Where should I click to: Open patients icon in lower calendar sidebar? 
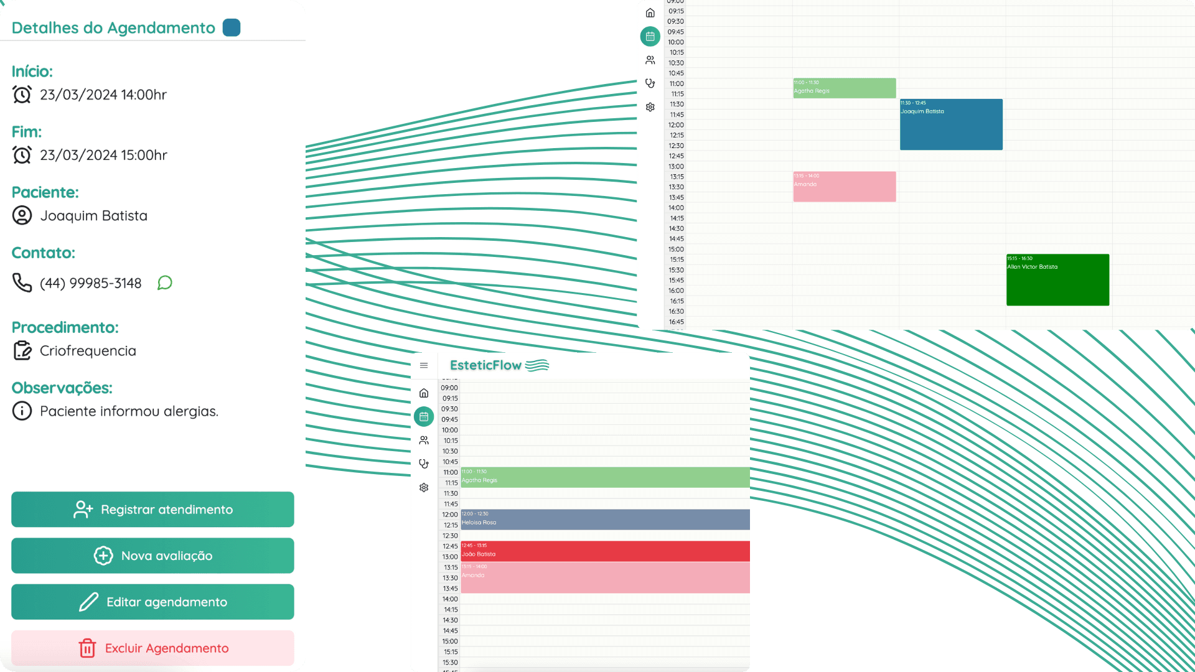click(424, 441)
